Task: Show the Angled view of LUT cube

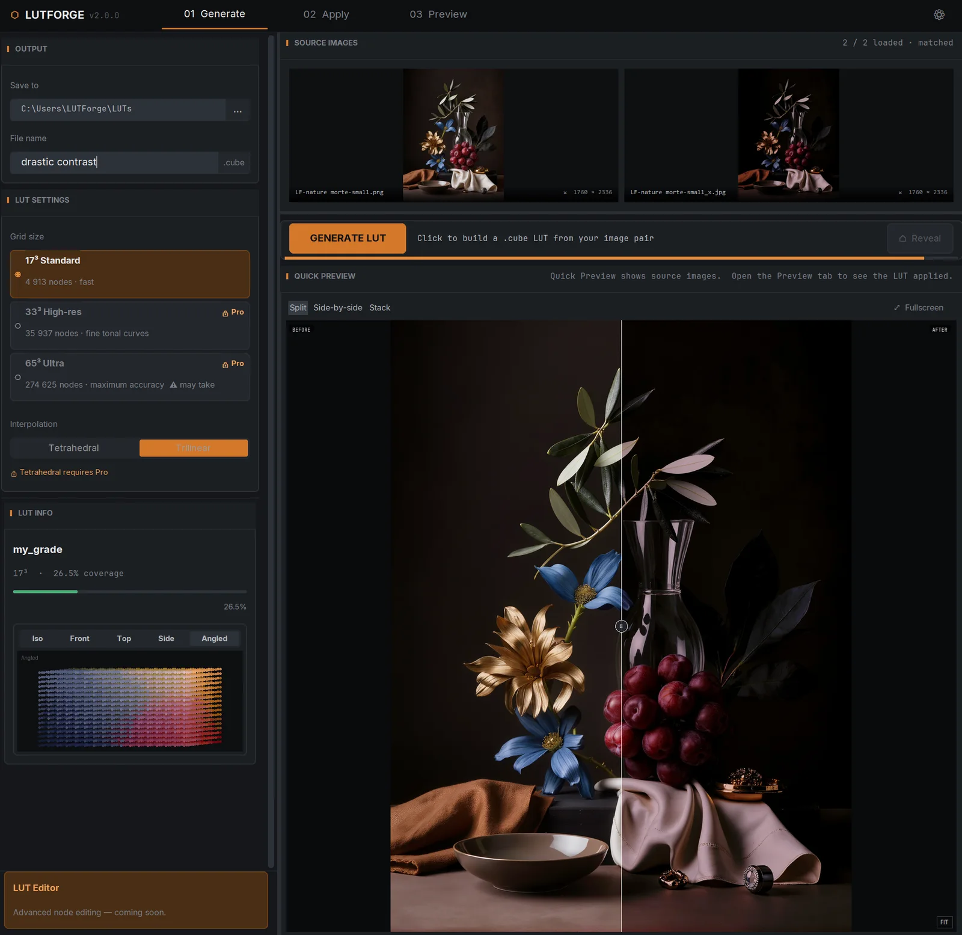Action: click(x=215, y=639)
